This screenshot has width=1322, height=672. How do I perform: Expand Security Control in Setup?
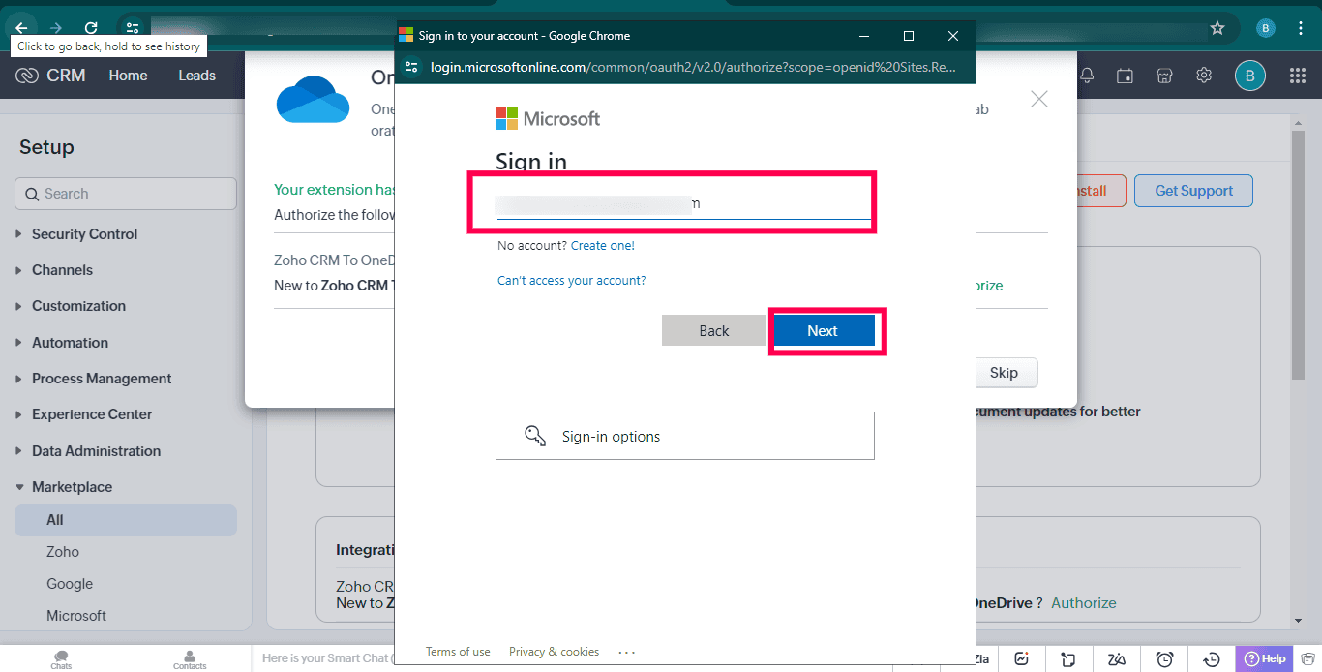point(84,234)
